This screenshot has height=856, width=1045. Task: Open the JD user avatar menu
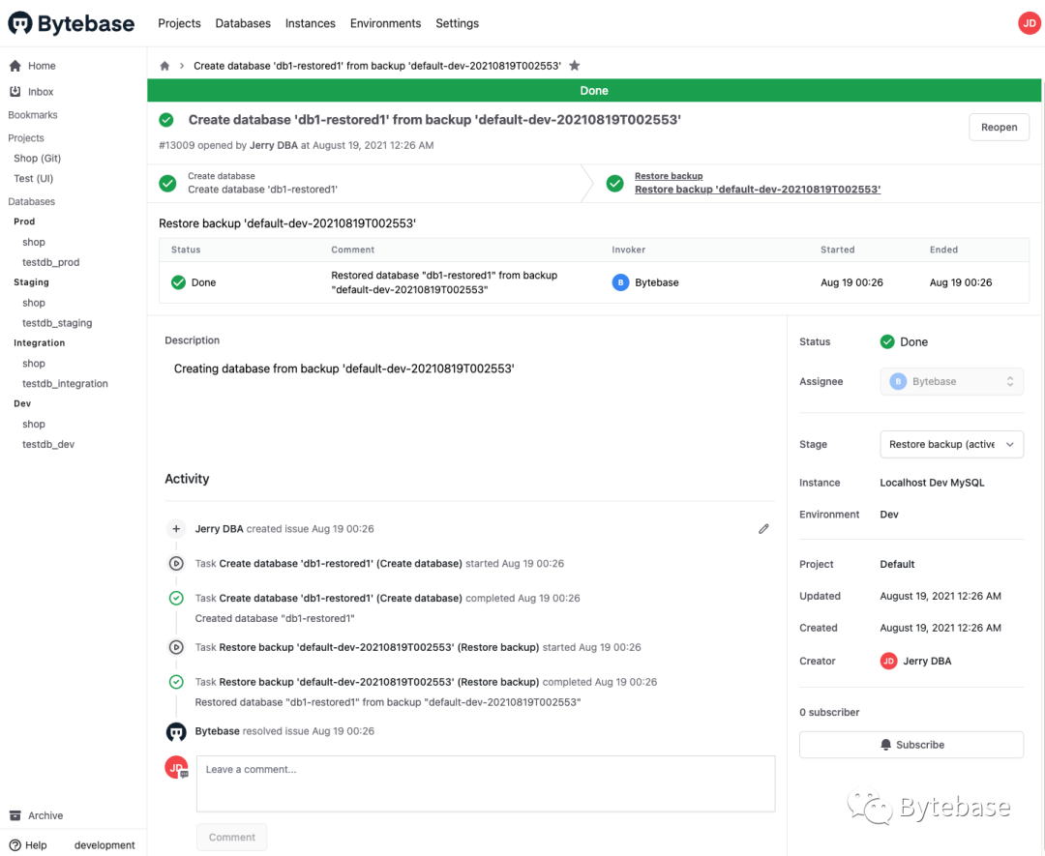point(1029,23)
